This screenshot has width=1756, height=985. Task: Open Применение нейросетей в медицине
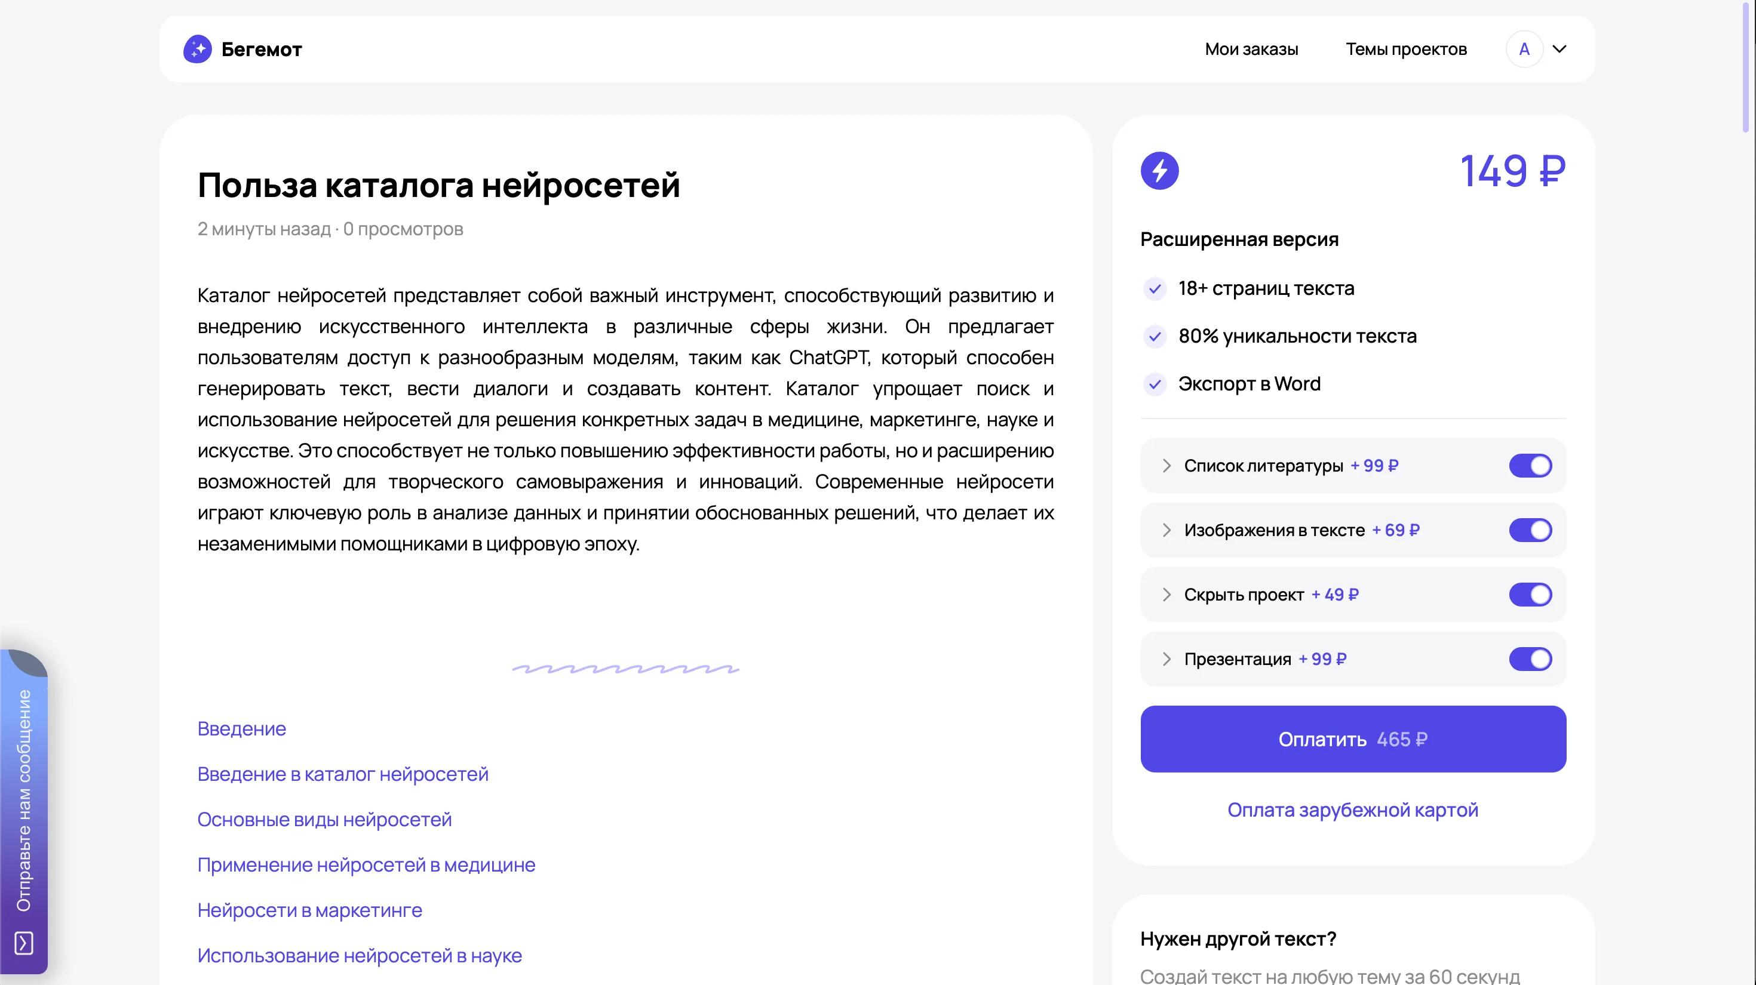tap(366, 865)
